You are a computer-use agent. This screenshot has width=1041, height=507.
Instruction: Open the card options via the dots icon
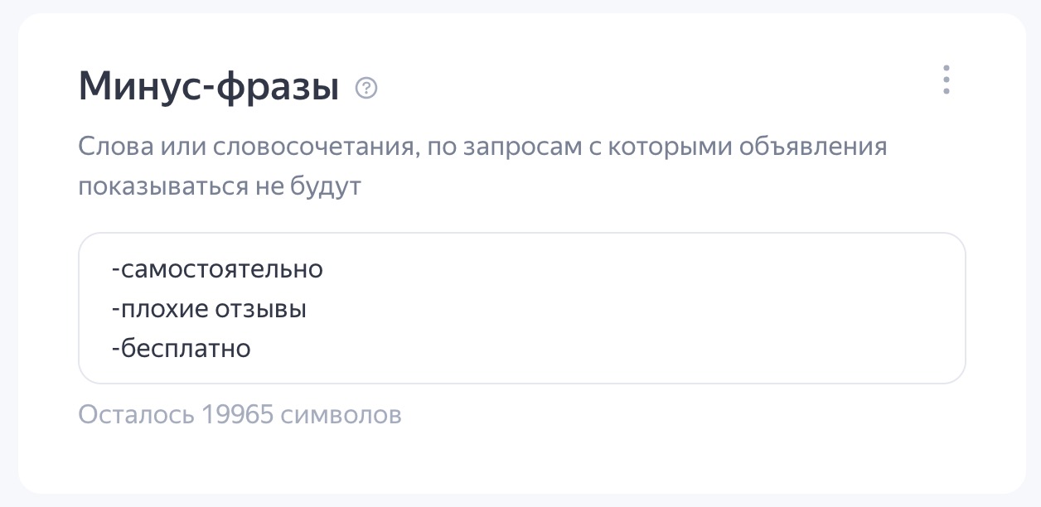[x=946, y=80]
